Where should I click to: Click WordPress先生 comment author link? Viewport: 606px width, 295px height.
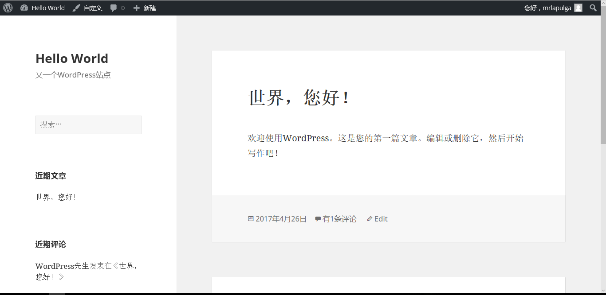click(x=62, y=266)
